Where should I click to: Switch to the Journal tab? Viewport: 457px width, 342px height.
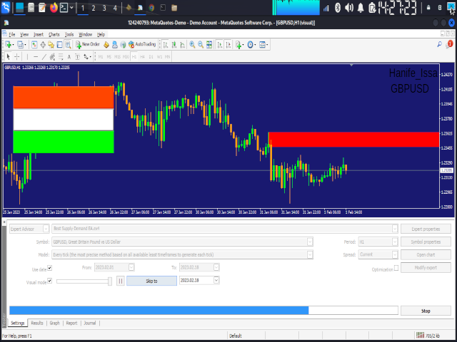(90, 323)
